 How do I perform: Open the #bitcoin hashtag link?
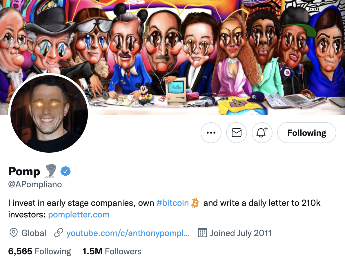(173, 203)
